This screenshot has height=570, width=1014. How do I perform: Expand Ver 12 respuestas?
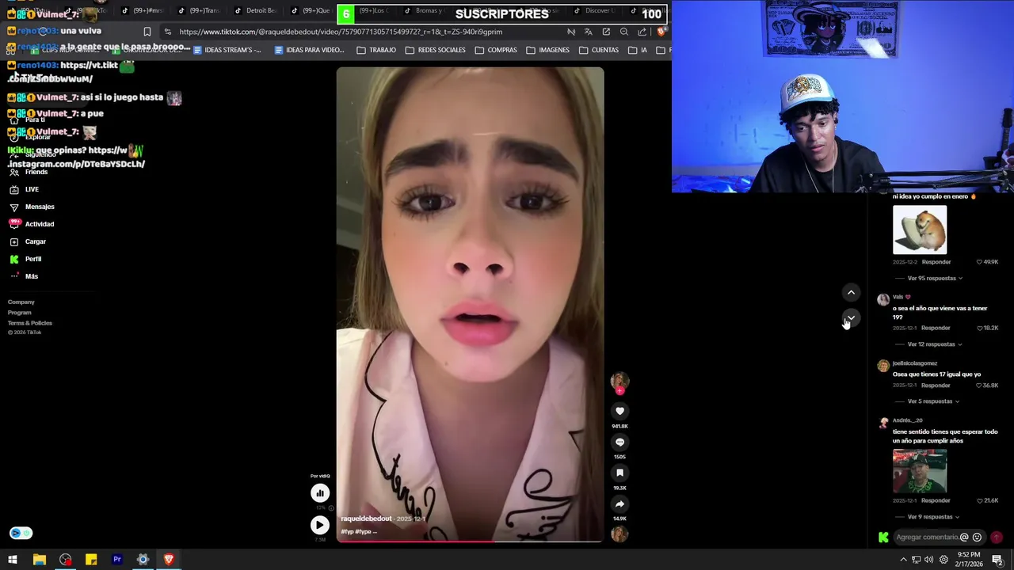click(x=935, y=344)
